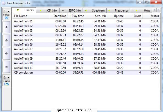Select the AudioTrack 09 row
This screenshot has width=163, height=112.
[86, 58]
